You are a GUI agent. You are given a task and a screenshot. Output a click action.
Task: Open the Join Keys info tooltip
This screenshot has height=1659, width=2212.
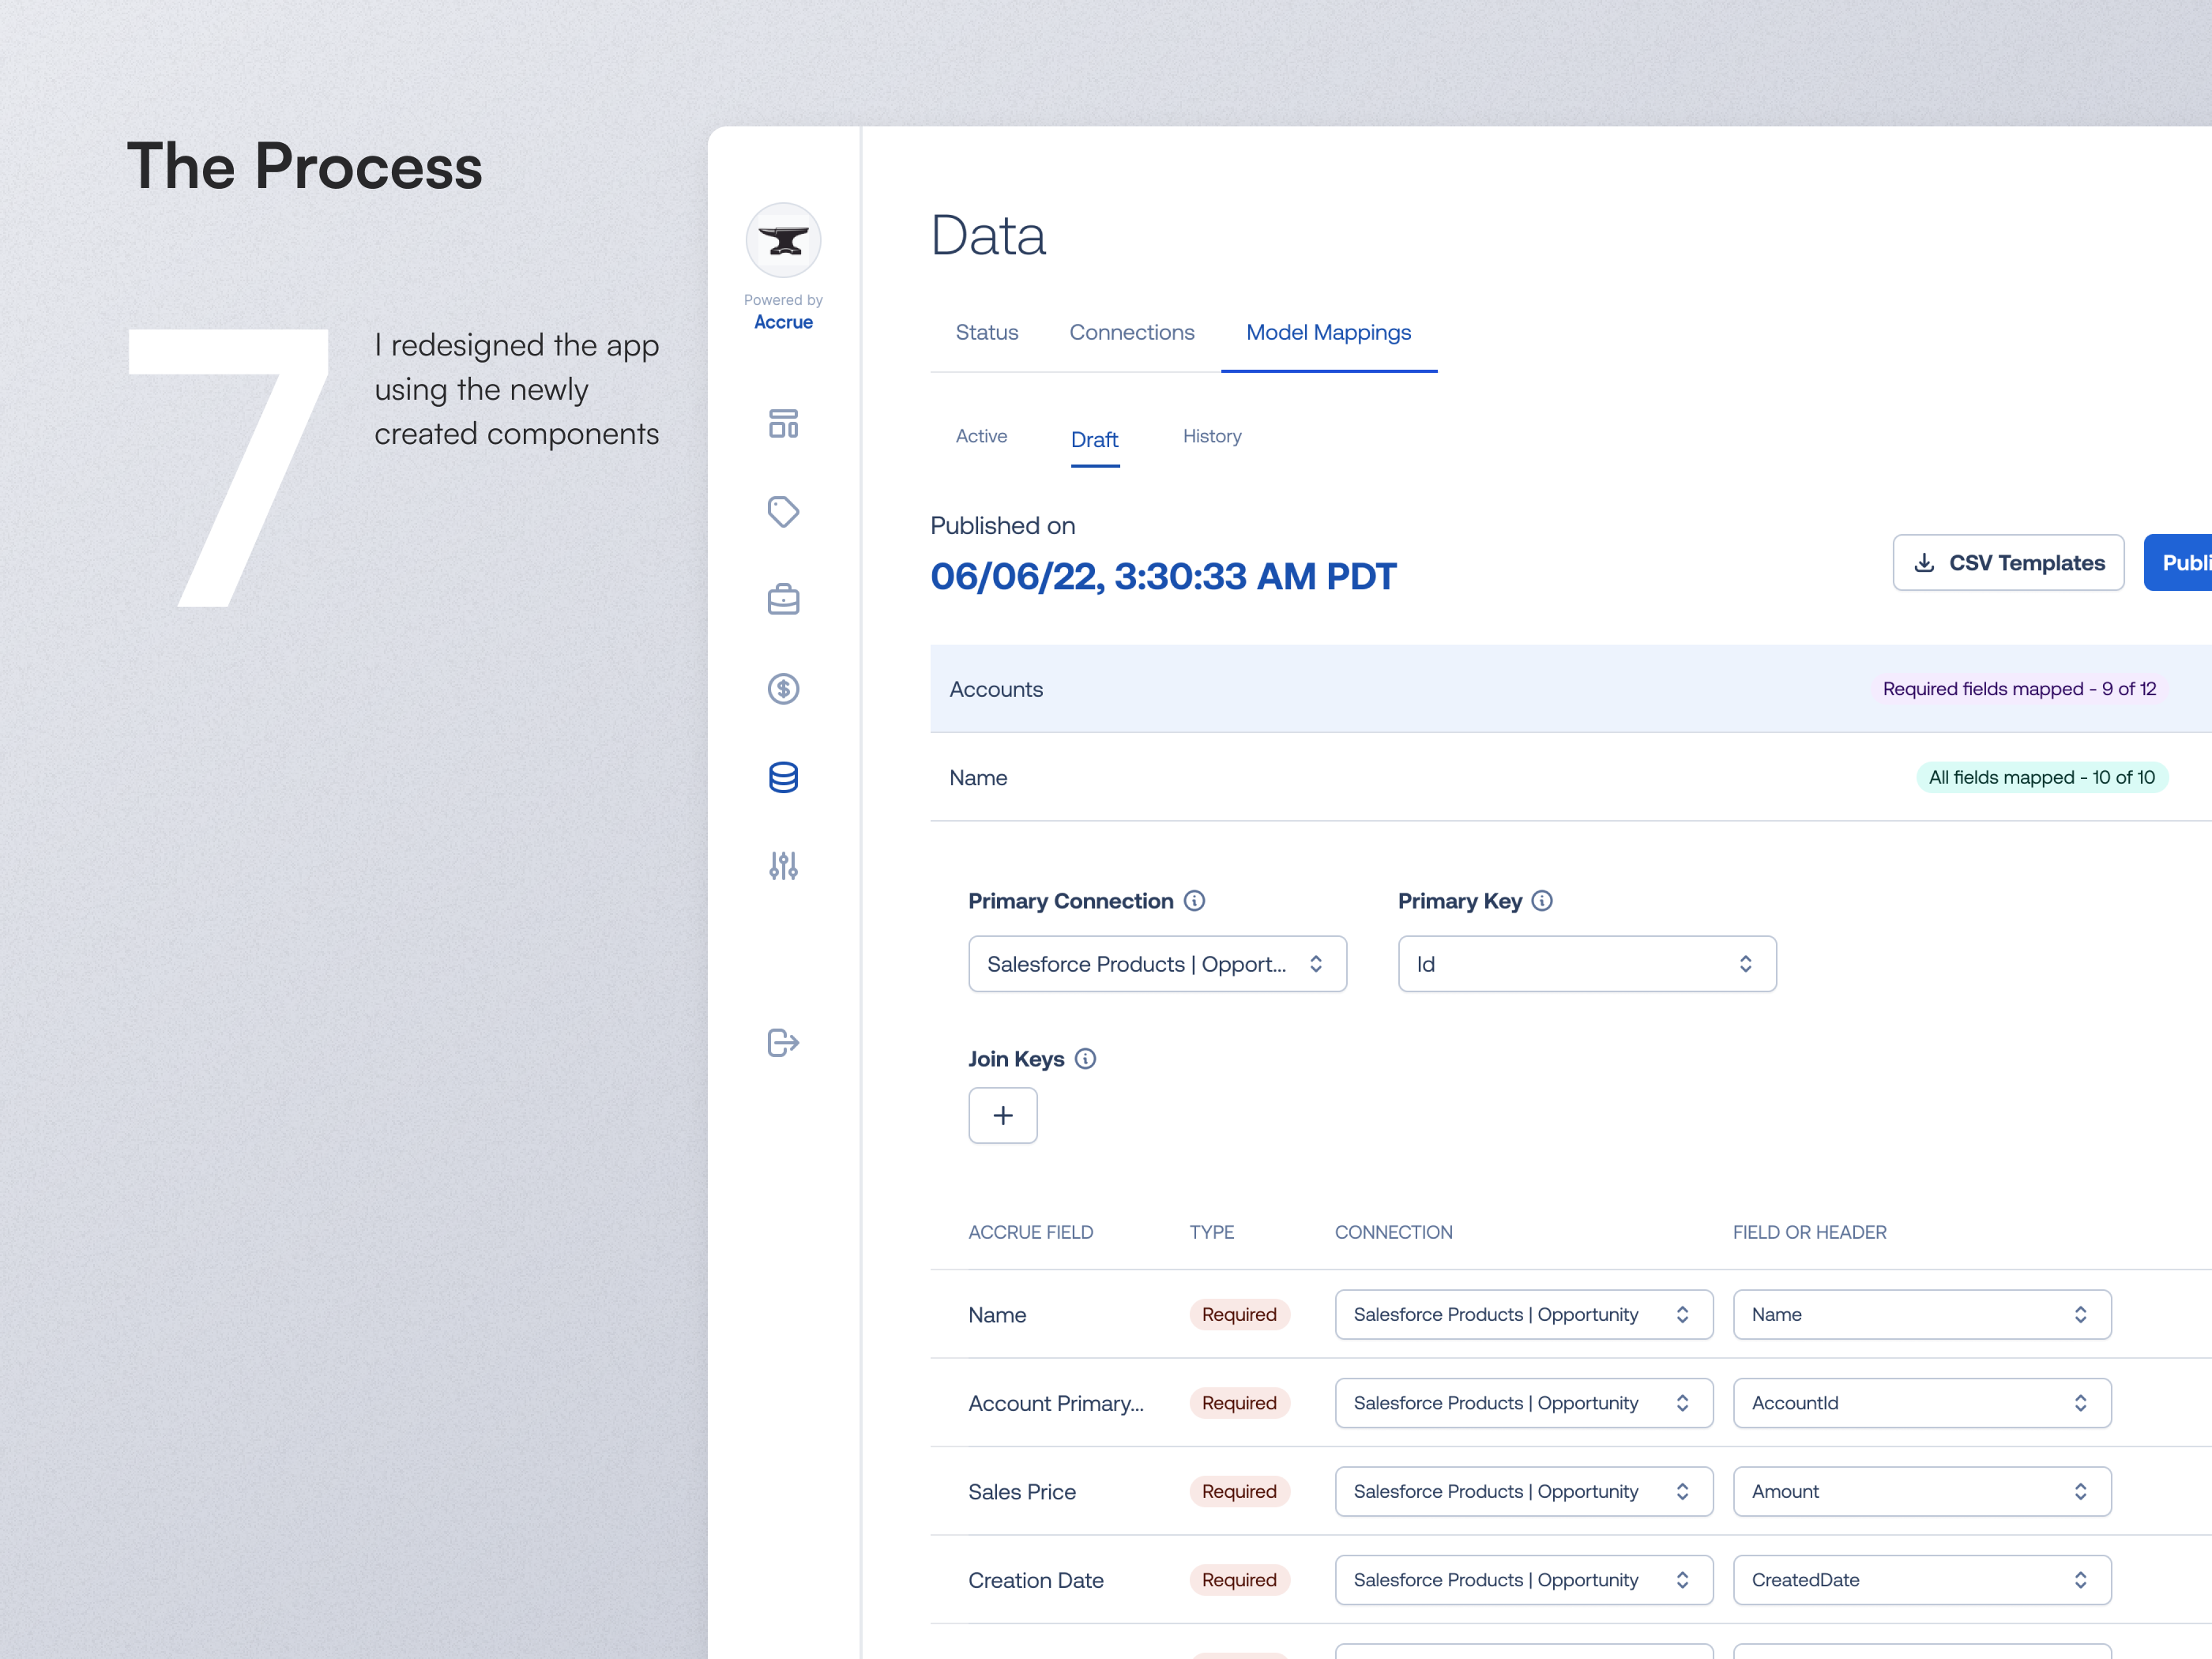(1086, 1058)
